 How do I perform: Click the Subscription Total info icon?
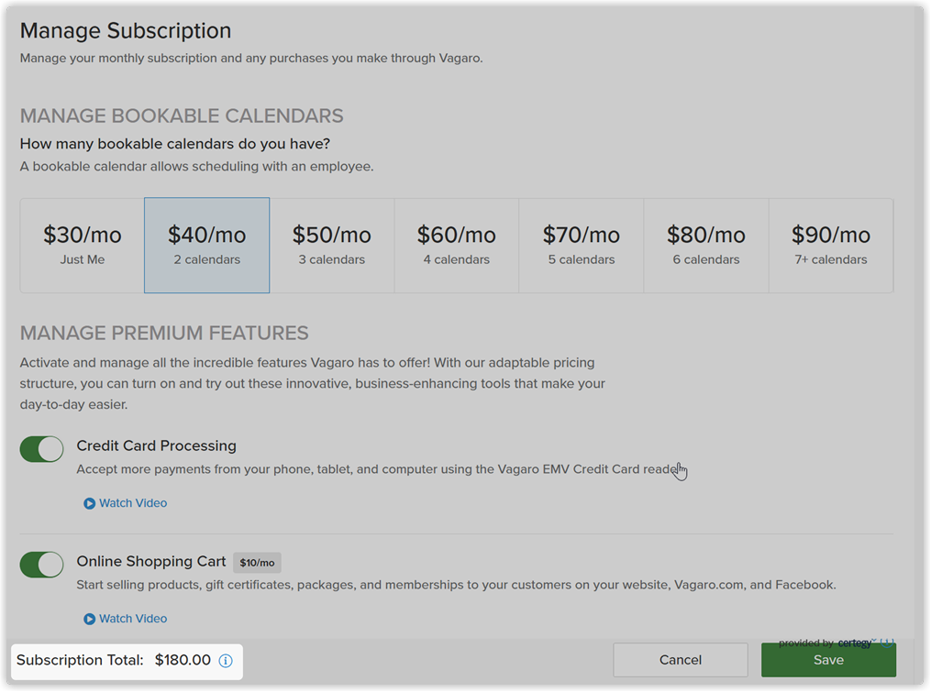tap(226, 661)
